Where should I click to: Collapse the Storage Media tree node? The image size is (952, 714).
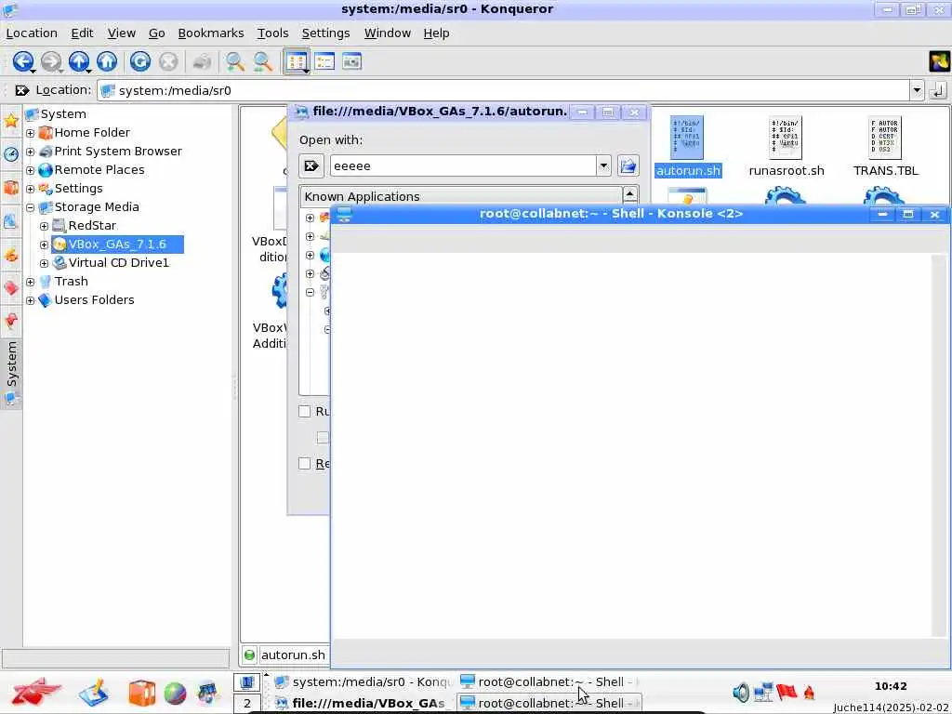[x=31, y=207]
